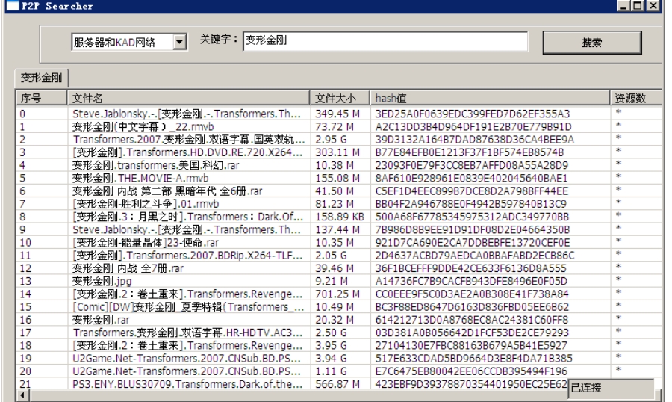672x402 pixels.
Task: Sort by the 序号 column header
Action: pos(42,98)
